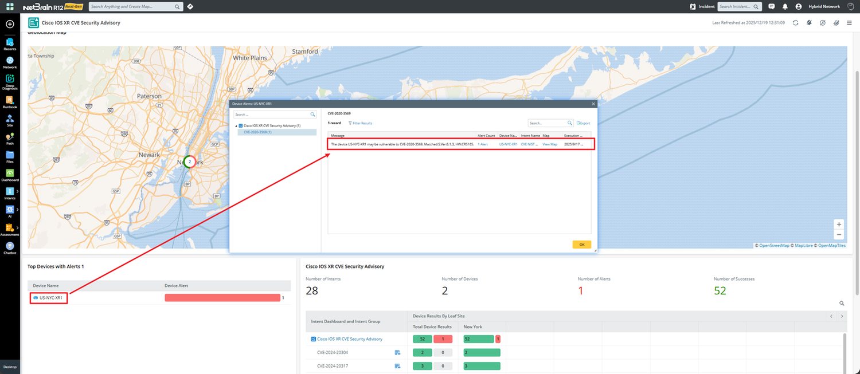
Task: Export the alert records
Action: [583, 123]
